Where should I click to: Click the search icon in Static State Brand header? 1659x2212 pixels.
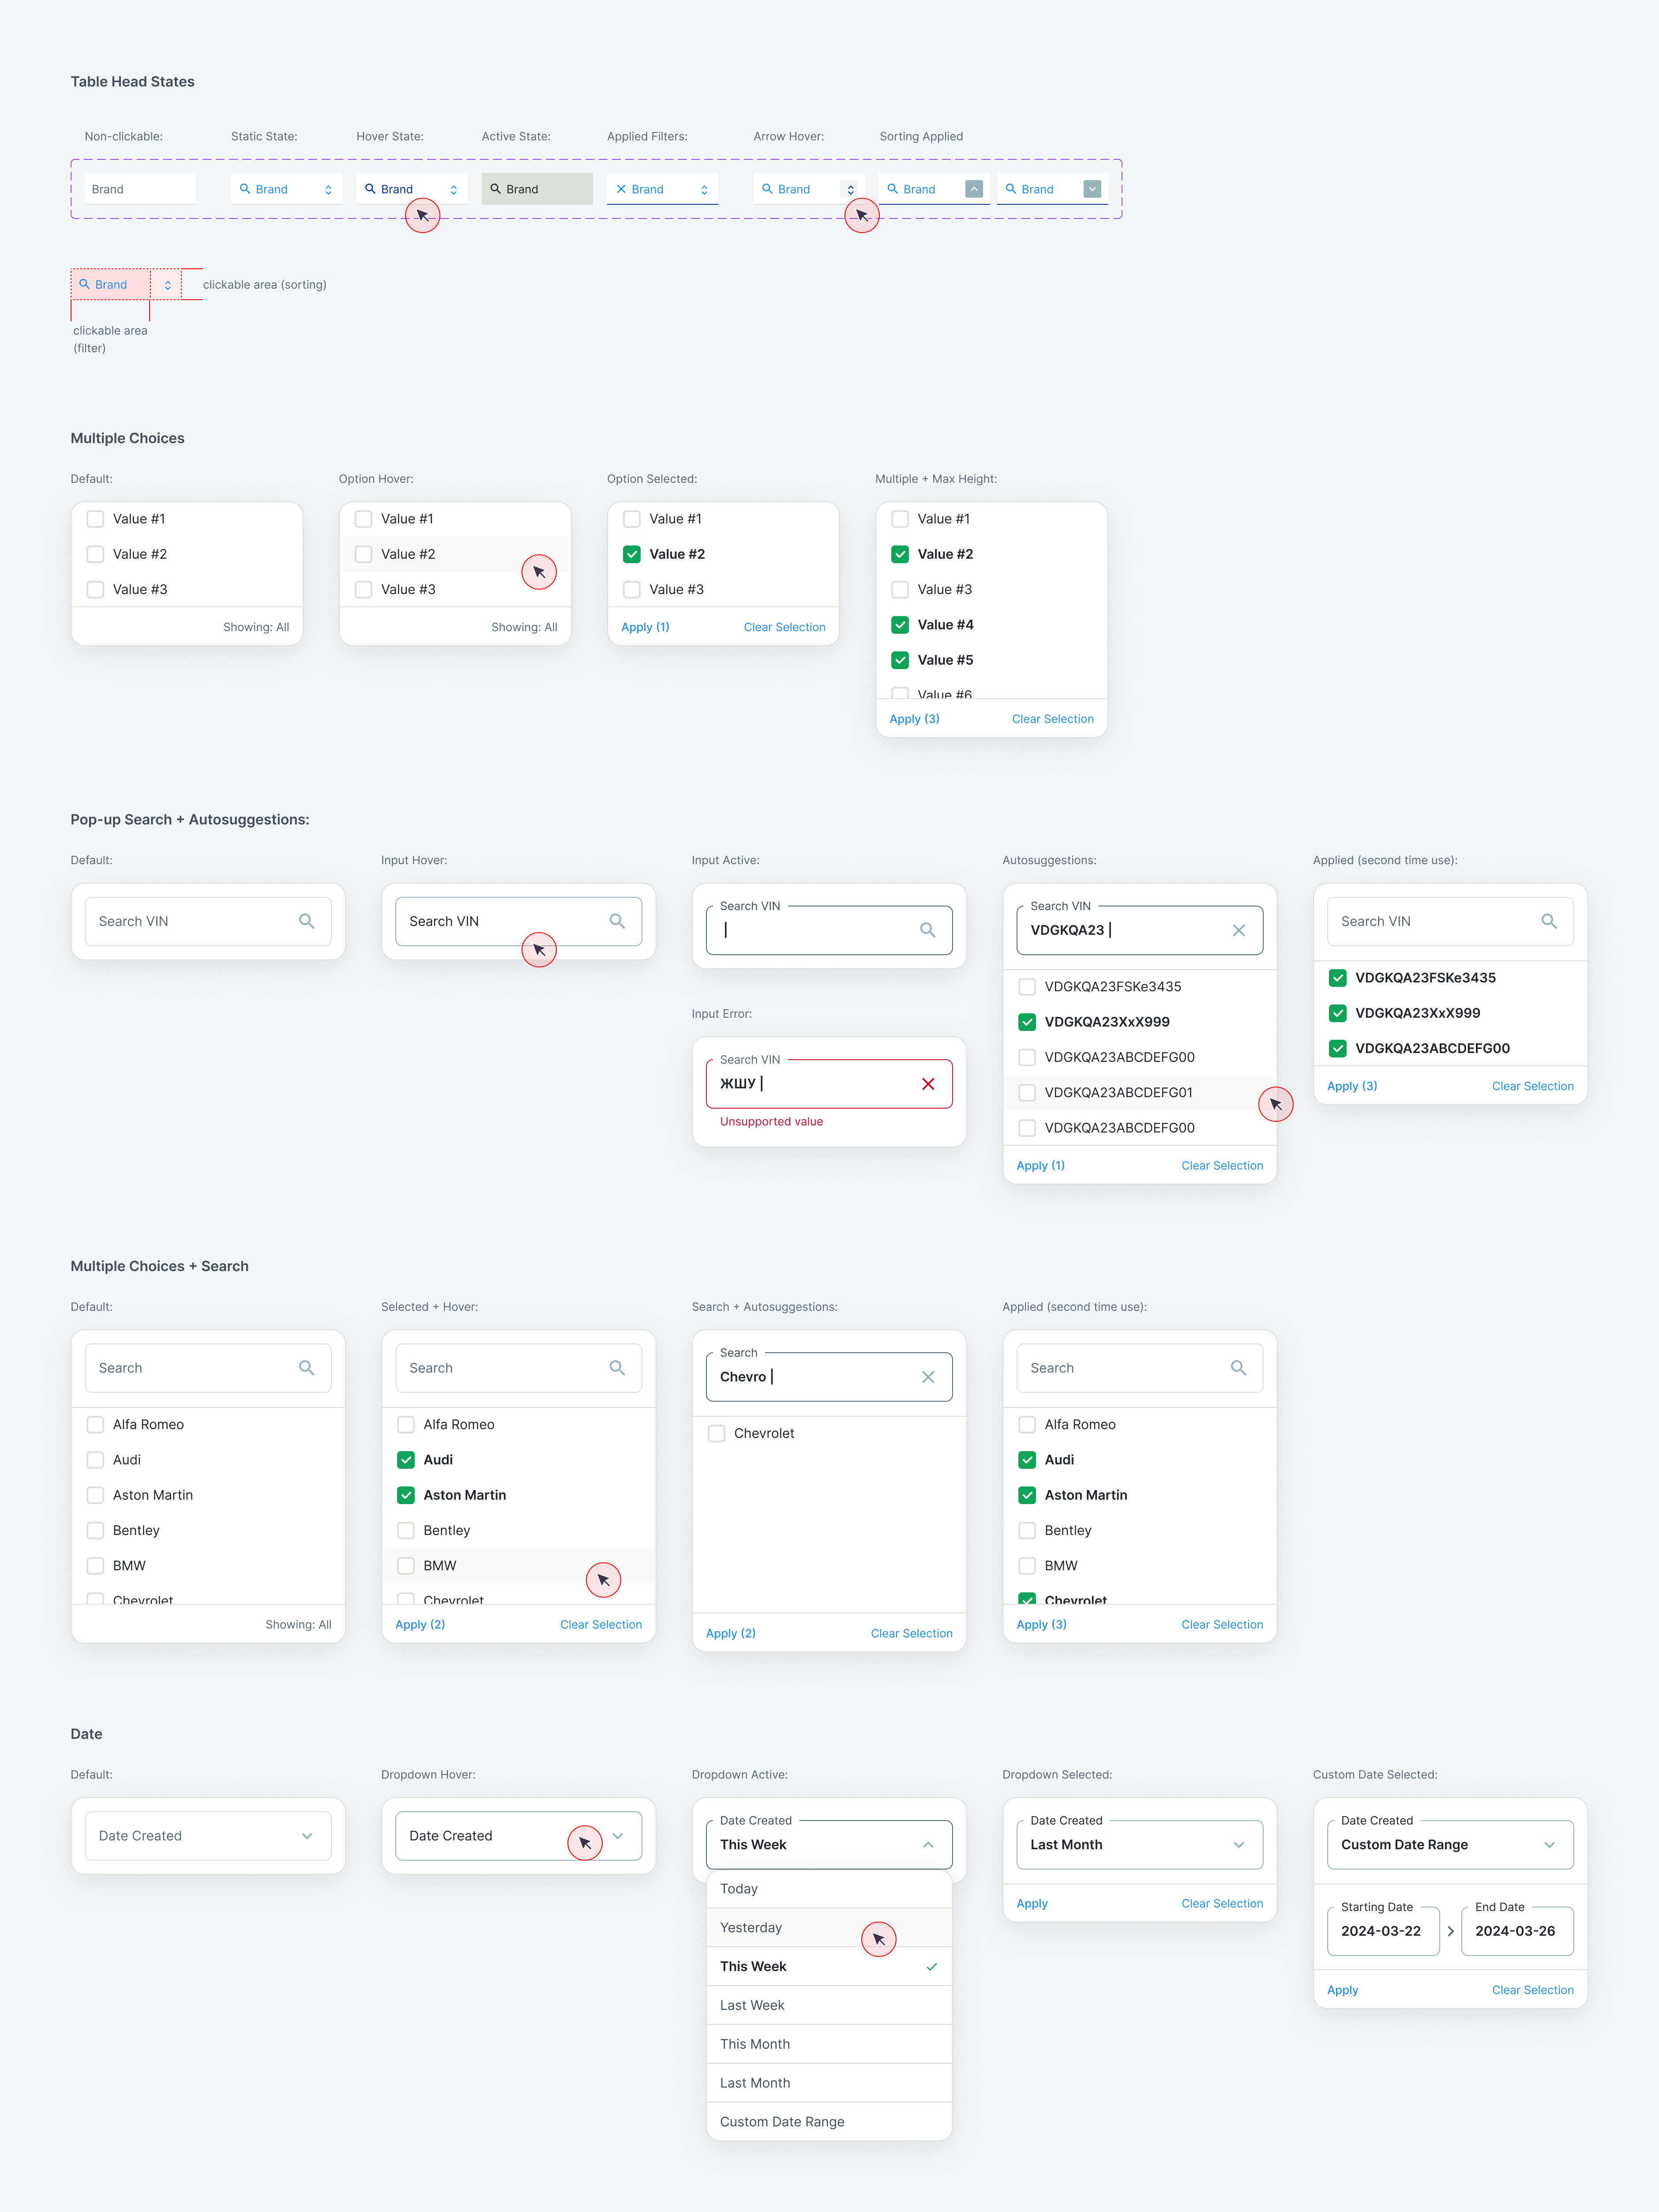245,189
